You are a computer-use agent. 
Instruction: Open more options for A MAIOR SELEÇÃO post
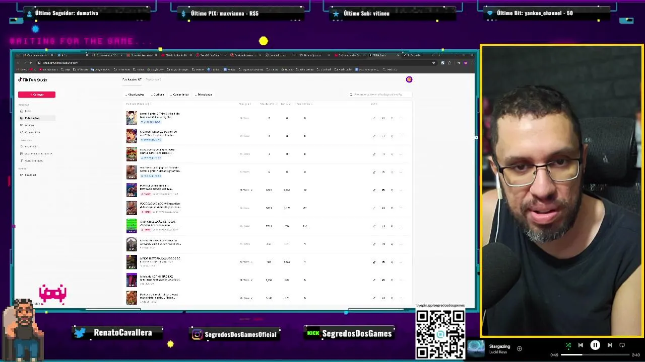click(401, 226)
